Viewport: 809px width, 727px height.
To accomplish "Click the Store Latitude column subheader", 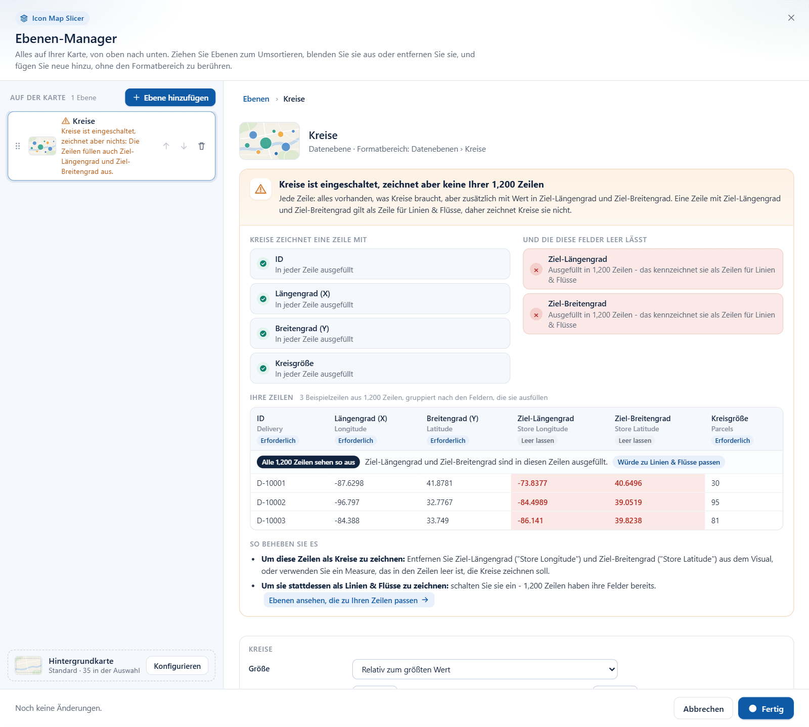I will pyautogui.click(x=637, y=429).
